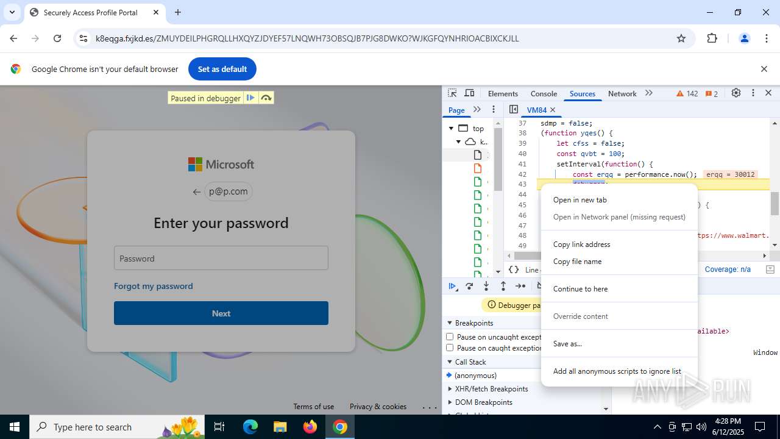Viewport: 780px width, 439px height.
Task: Choose Copy link address
Action: (x=619, y=244)
